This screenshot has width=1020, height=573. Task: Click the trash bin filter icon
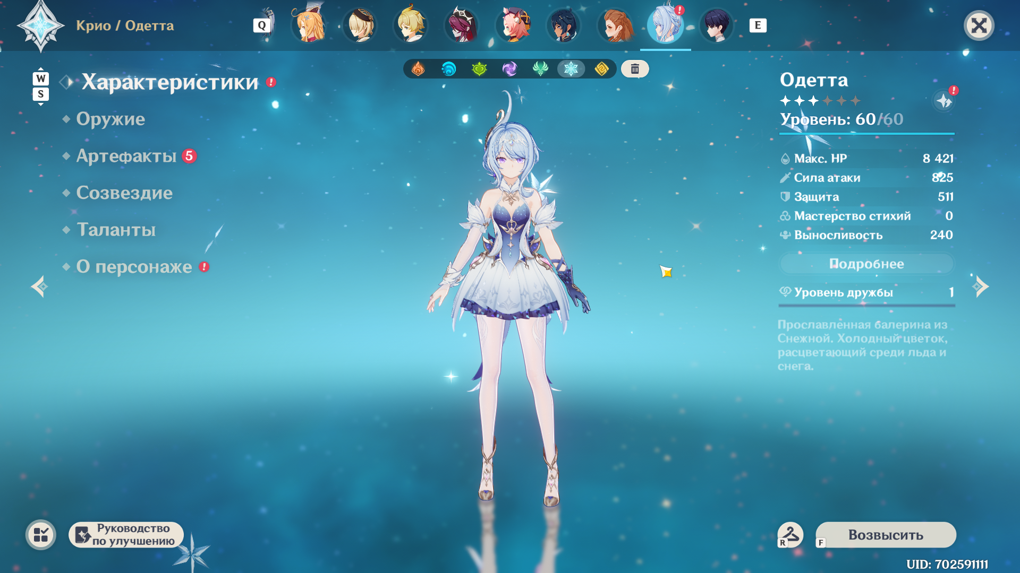[x=635, y=69]
